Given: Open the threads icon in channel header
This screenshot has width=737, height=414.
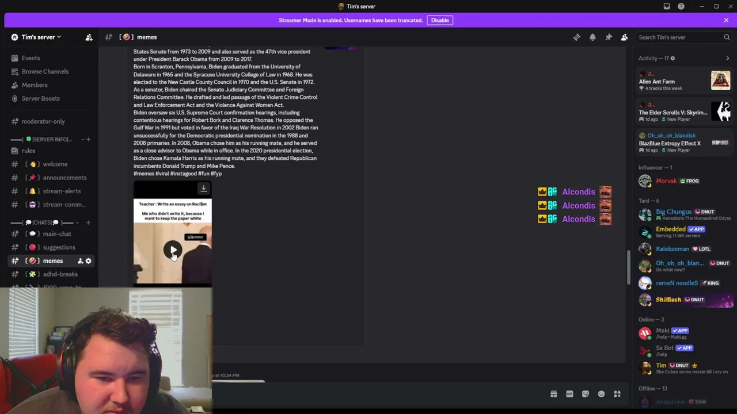Looking at the screenshot, I should pyautogui.click(x=576, y=37).
